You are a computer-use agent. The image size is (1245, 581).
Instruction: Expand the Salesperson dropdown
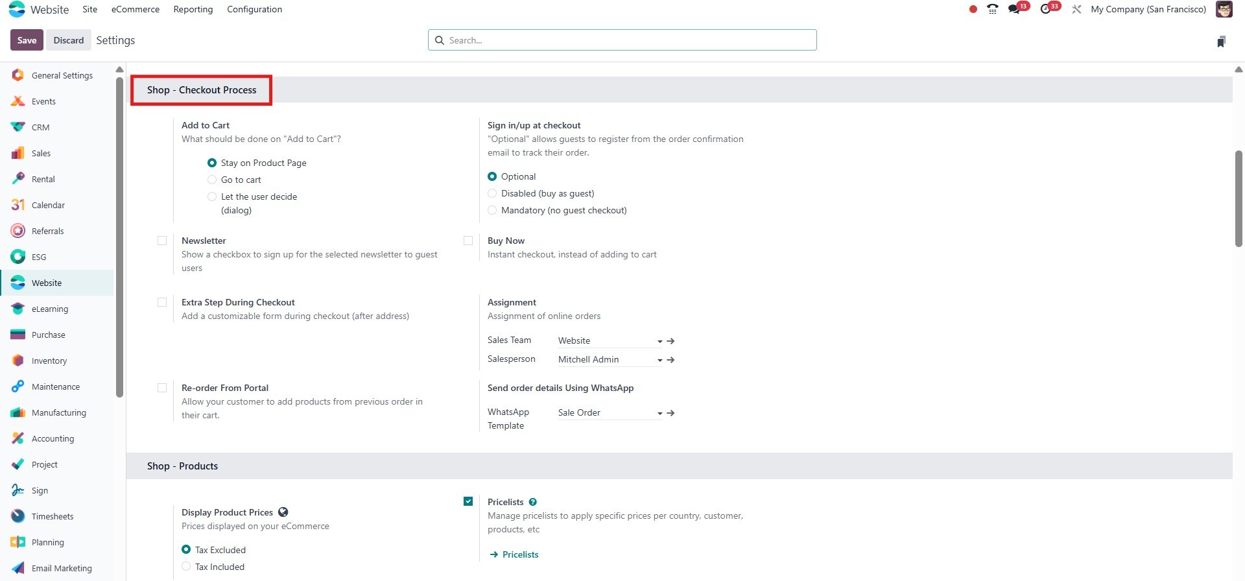(x=659, y=360)
